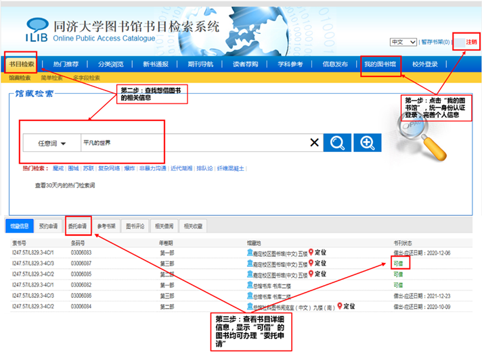
Task: Click hot search term 苏联
Action: [x=89, y=168]
